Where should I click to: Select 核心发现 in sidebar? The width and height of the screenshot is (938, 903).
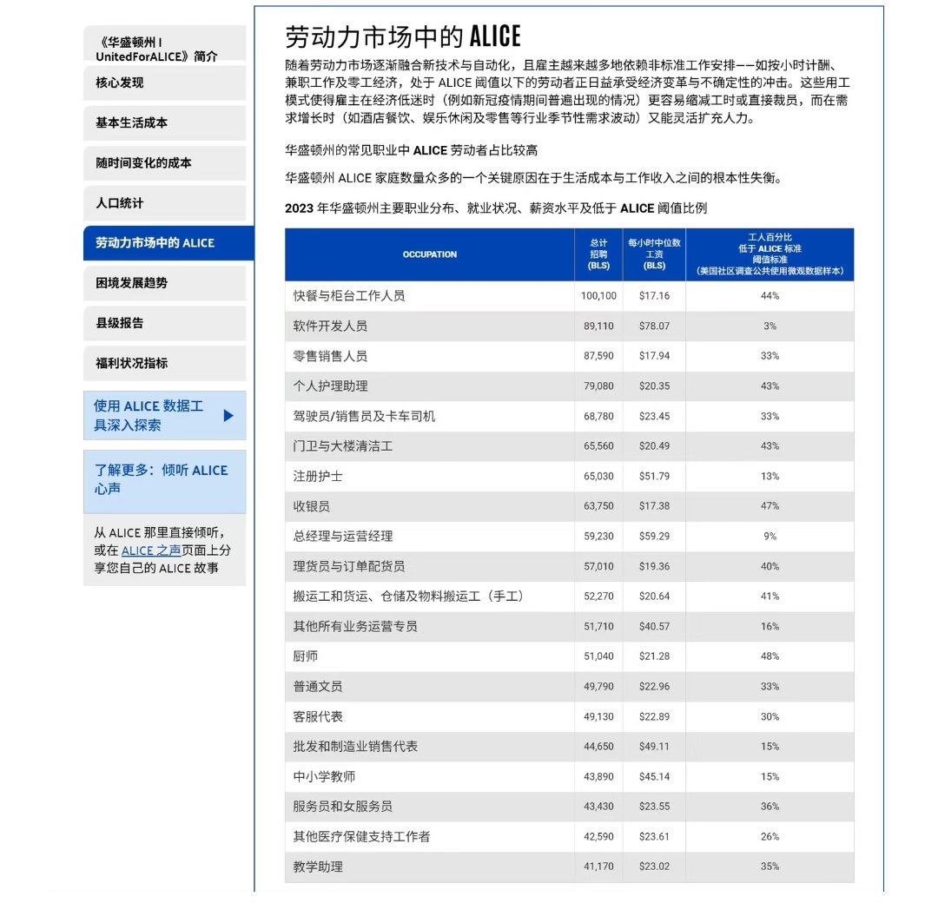[x=164, y=83]
